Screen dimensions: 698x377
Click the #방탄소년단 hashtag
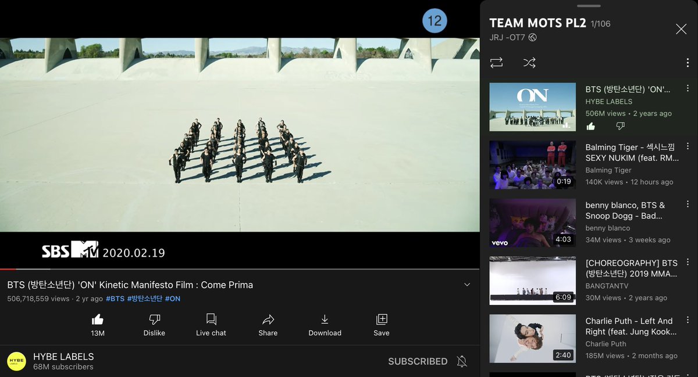pos(145,299)
